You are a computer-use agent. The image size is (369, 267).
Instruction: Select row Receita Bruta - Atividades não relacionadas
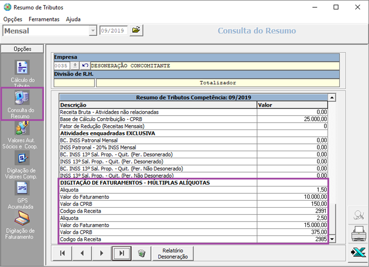tap(193, 112)
